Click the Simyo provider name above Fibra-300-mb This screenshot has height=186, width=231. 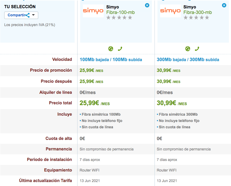[190, 7]
